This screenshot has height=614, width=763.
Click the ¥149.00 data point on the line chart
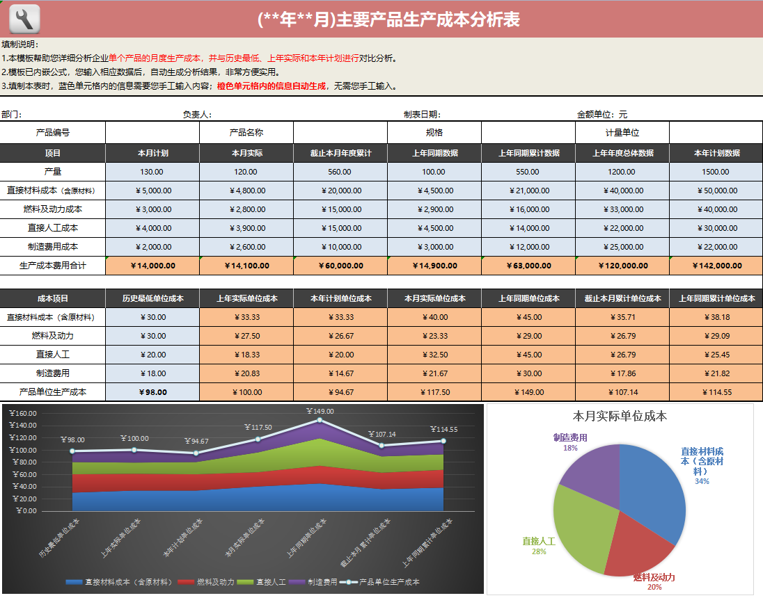pyautogui.click(x=319, y=421)
